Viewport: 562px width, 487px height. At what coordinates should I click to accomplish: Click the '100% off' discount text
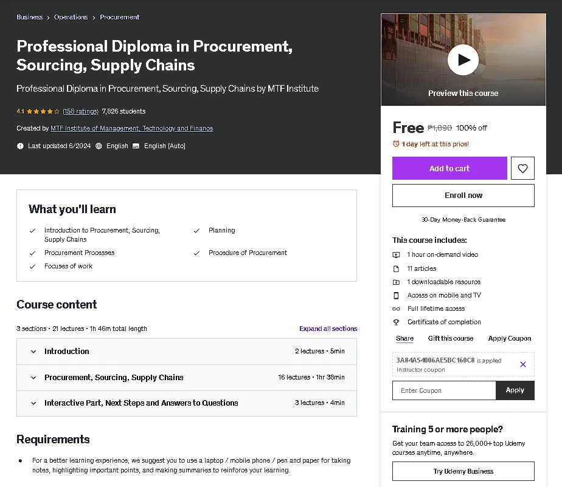[x=471, y=128]
